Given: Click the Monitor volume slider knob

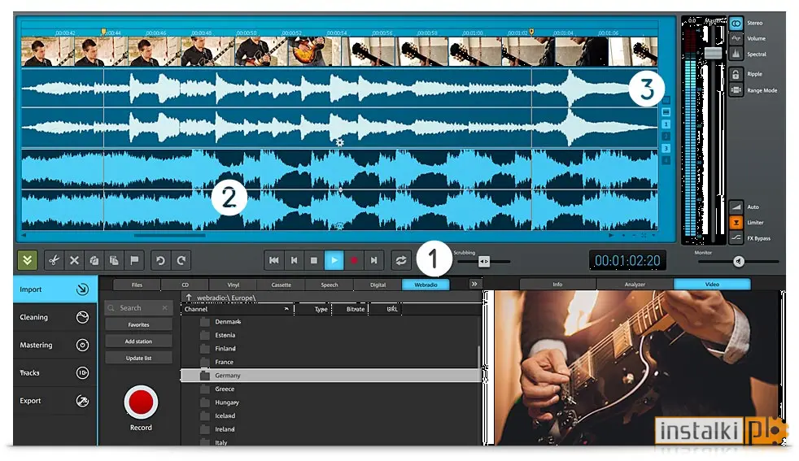Looking at the screenshot, I should (x=739, y=261).
